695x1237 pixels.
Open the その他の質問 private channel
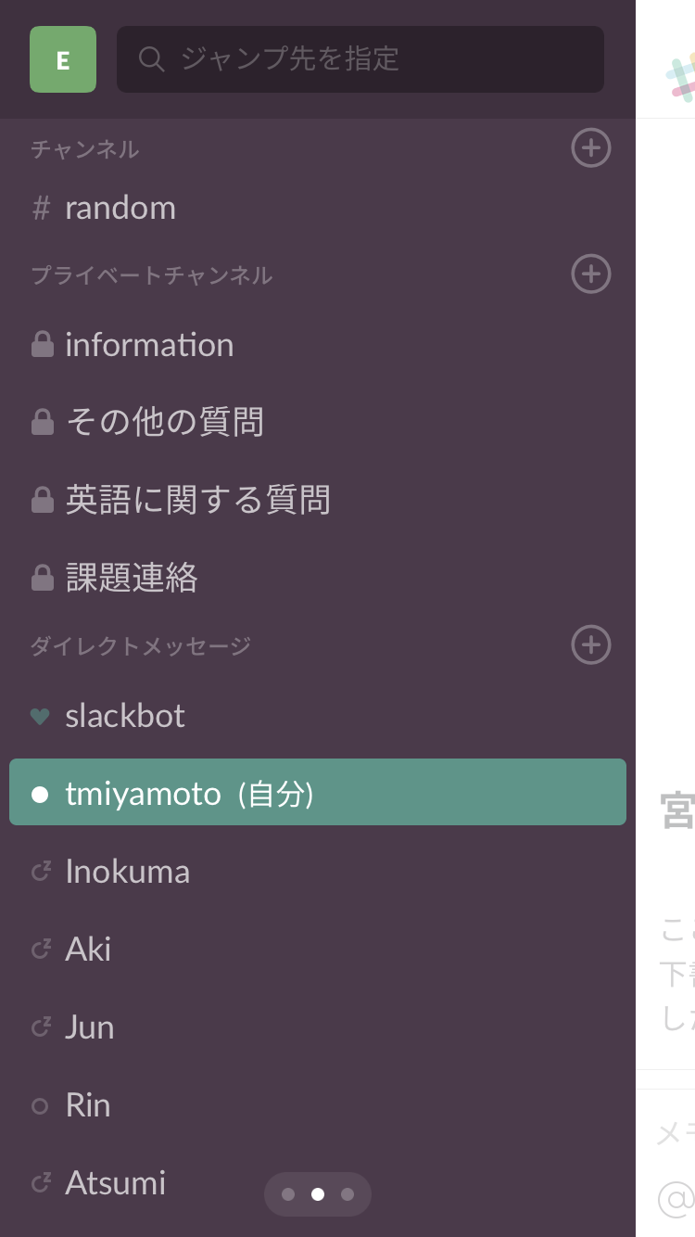pos(318,422)
